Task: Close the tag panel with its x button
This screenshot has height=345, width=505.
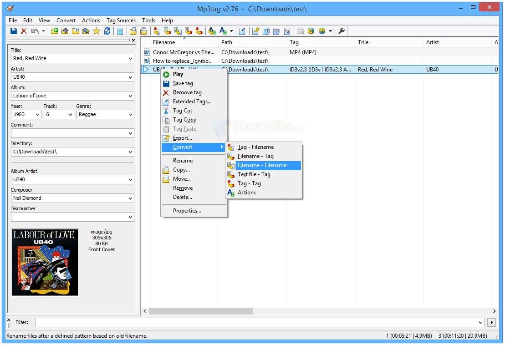Action: point(133,41)
